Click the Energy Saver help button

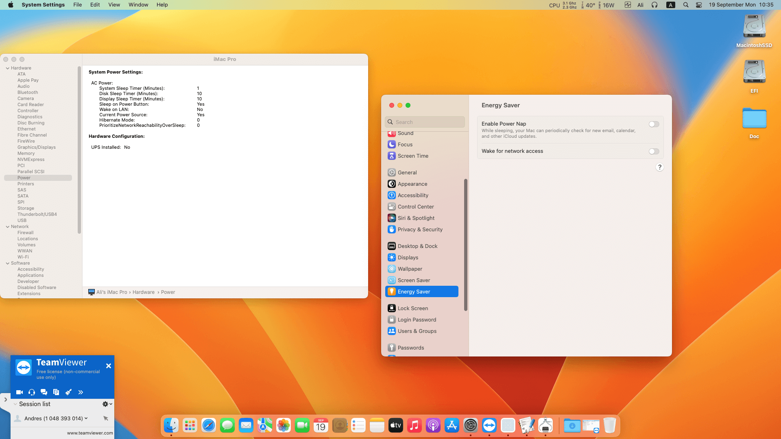(659, 167)
